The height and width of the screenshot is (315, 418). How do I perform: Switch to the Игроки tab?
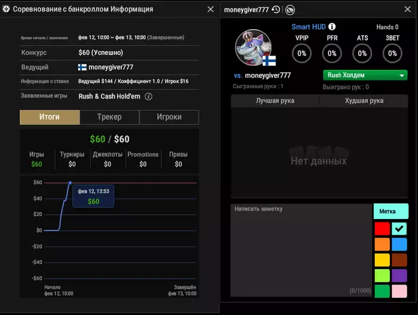[x=169, y=117]
